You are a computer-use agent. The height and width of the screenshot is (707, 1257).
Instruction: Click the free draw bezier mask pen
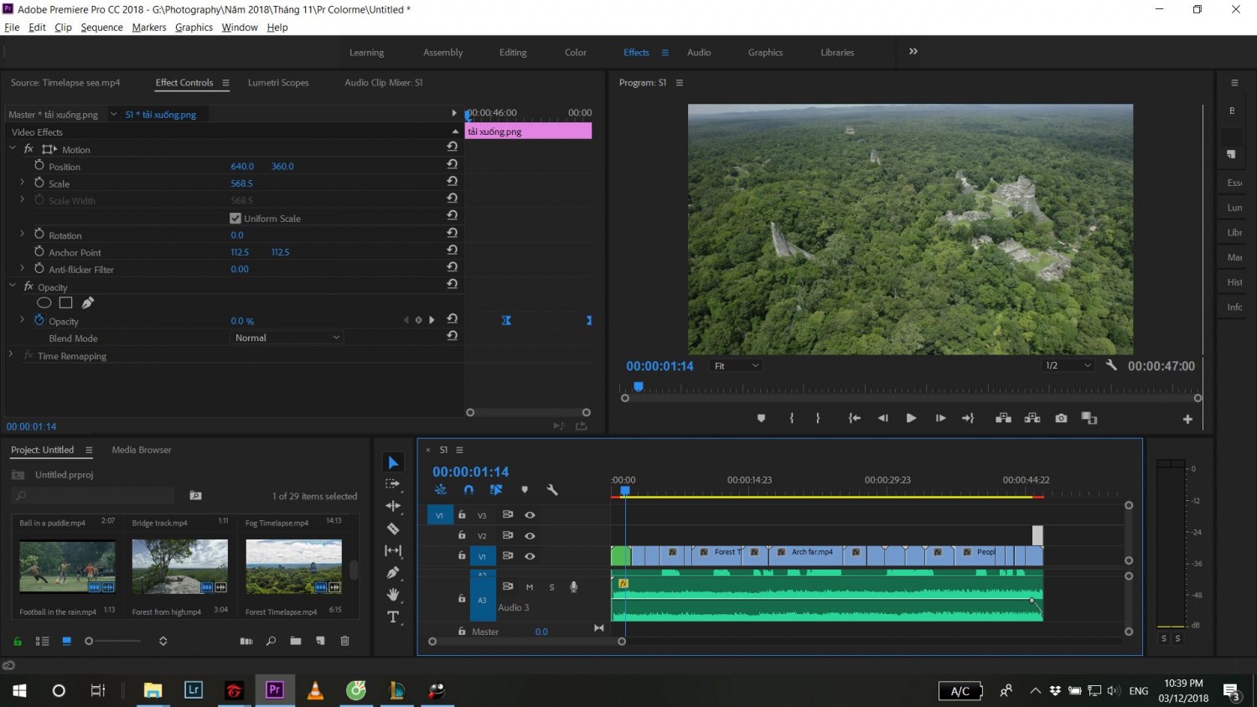[x=88, y=303]
